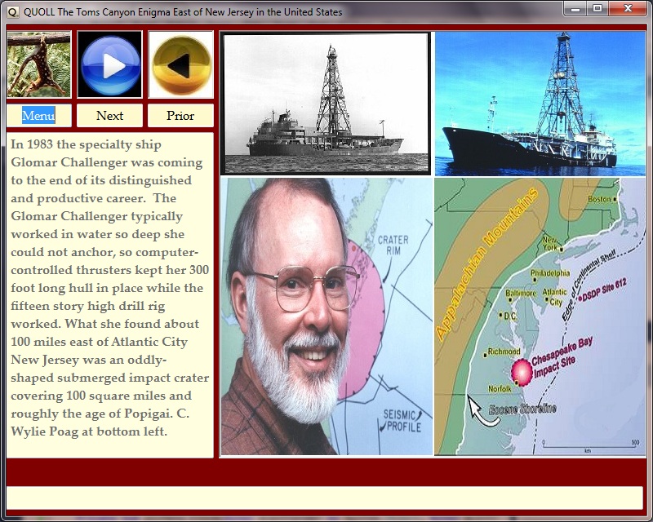The image size is (653, 522).
Task: Click the Seismic Profile label
Action: point(404,419)
